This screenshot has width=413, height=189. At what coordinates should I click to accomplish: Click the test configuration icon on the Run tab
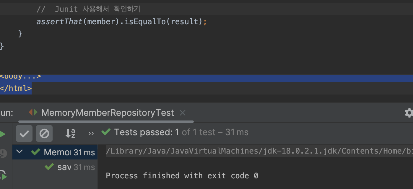click(33, 113)
